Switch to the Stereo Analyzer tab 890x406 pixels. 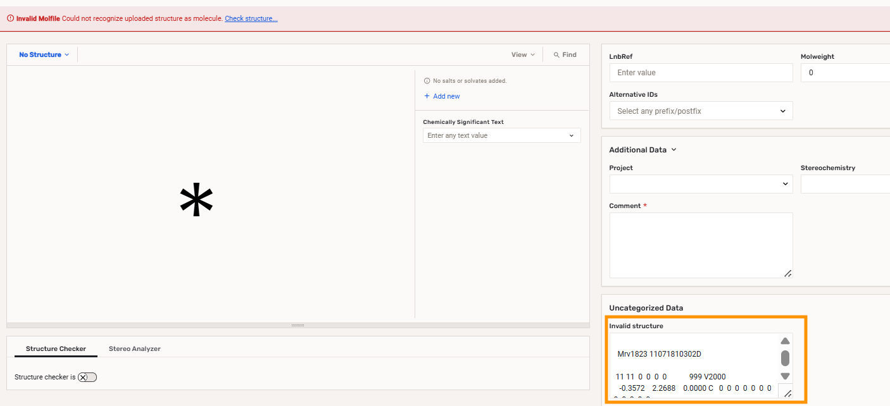pyautogui.click(x=134, y=348)
